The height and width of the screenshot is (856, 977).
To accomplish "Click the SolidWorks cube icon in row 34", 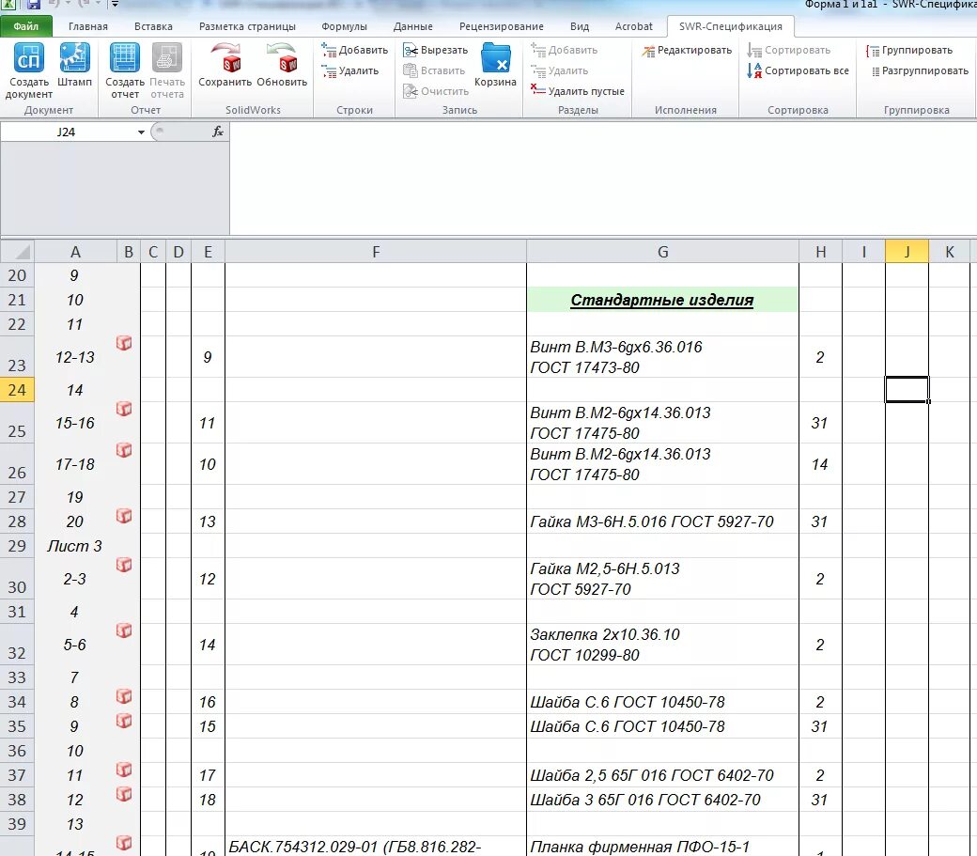I will 124,696.
